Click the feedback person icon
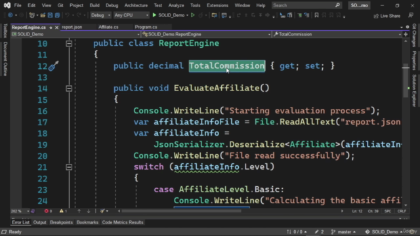The width and height of the screenshot is (420, 236). [411, 16]
